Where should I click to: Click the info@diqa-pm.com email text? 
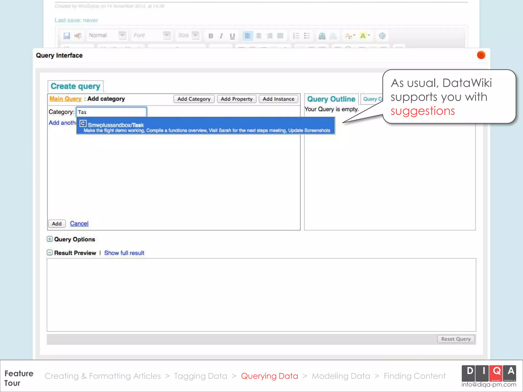pyautogui.click(x=489, y=384)
